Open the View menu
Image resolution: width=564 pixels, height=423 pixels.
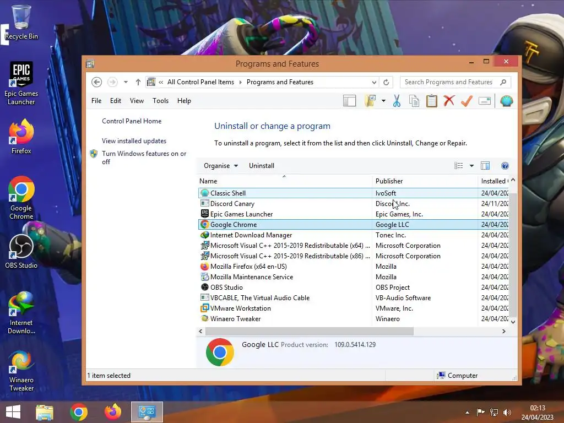(137, 101)
